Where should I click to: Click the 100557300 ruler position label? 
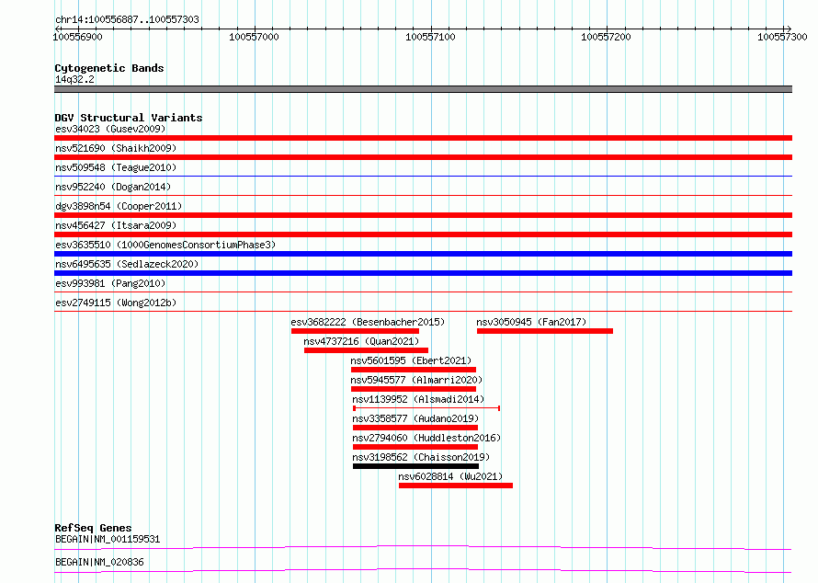pos(782,37)
